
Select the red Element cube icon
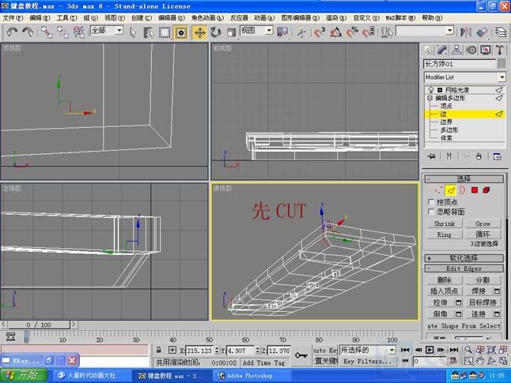click(x=486, y=190)
